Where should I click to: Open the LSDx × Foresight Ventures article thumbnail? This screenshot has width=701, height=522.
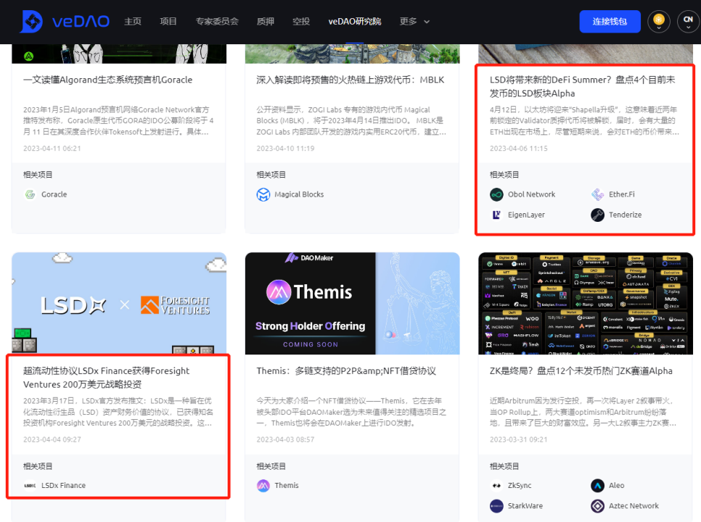119,304
